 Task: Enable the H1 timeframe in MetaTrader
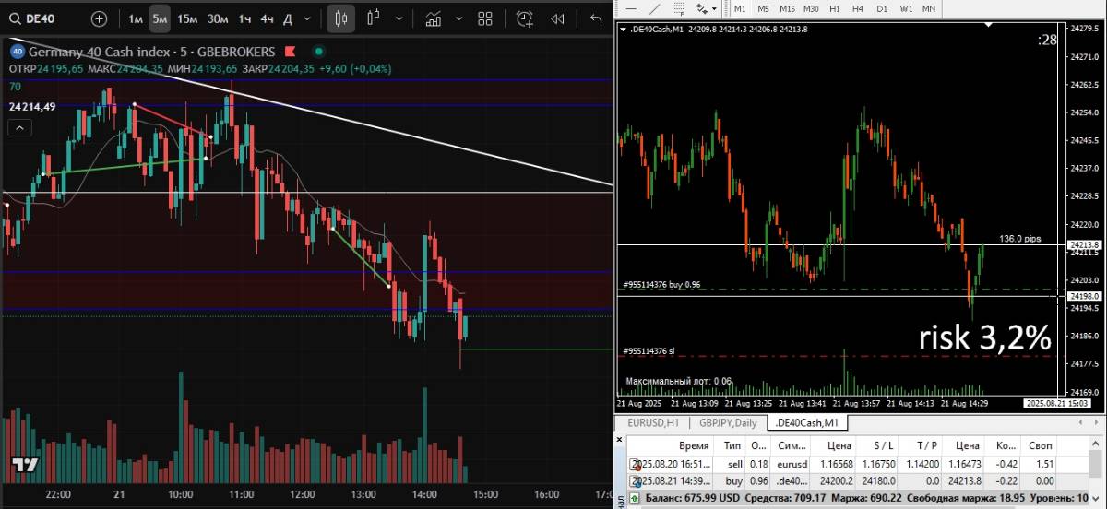point(835,8)
